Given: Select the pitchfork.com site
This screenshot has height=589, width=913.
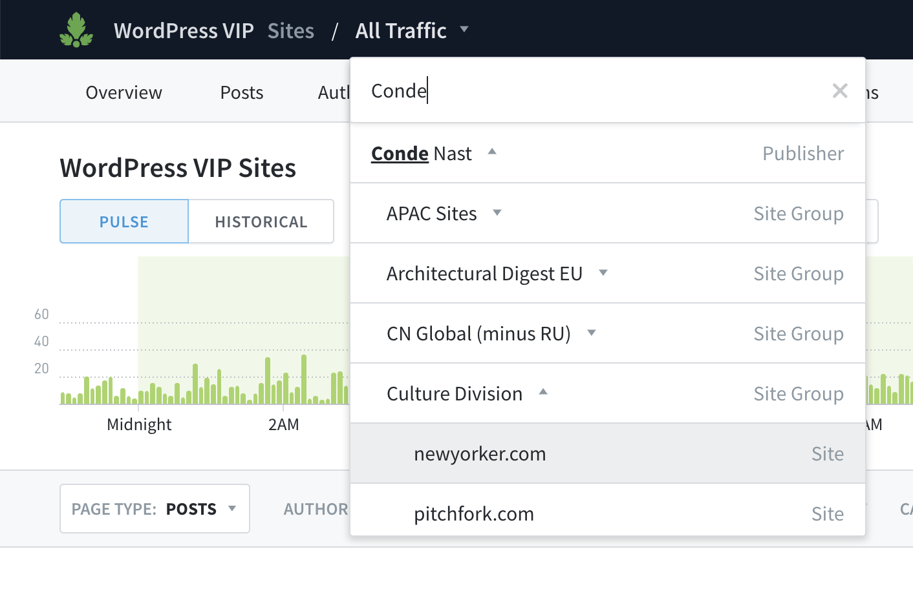Looking at the screenshot, I should pos(474,514).
